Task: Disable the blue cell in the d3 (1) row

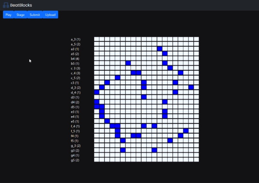Action: click(144, 97)
